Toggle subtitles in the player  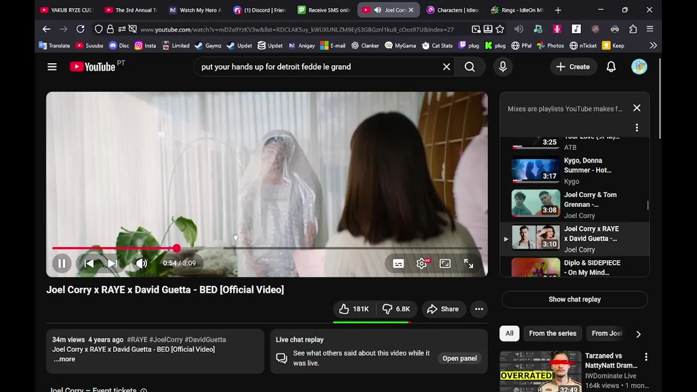pos(398,264)
